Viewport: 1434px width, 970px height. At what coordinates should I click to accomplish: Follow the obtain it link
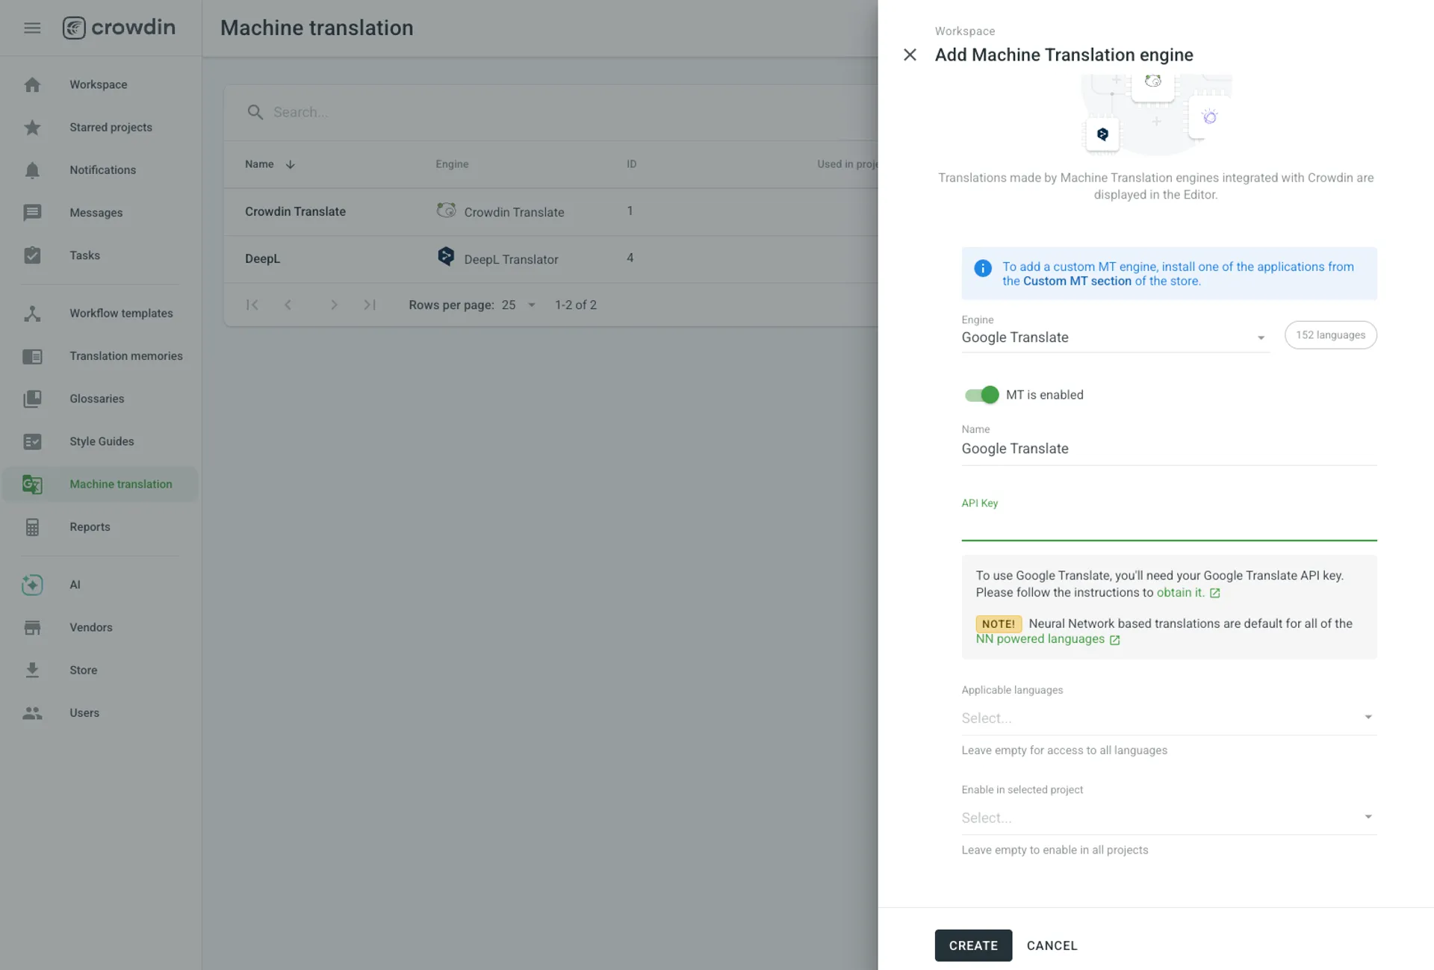tap(1180, 593)
